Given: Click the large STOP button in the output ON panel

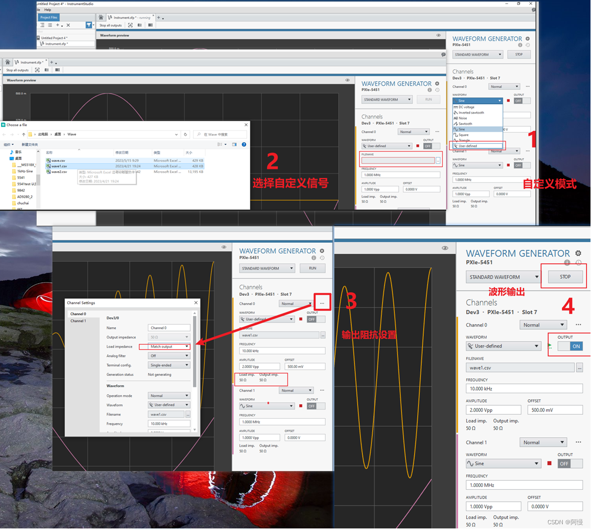Looking at the screenshot, I should [565, 277].
